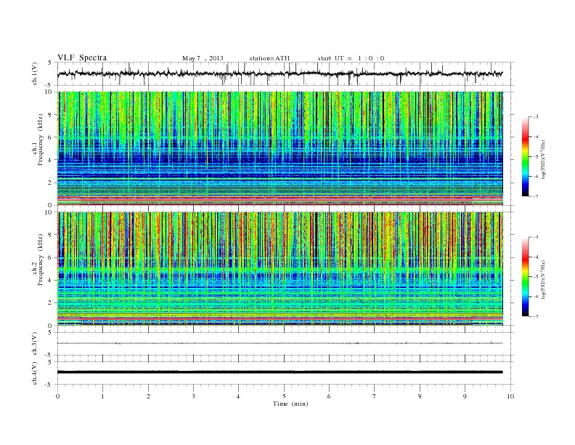Screen dimensions: 575x445
Task: Click the "ch.4(V)" y-axis label
Action: [x=35, y=373]
